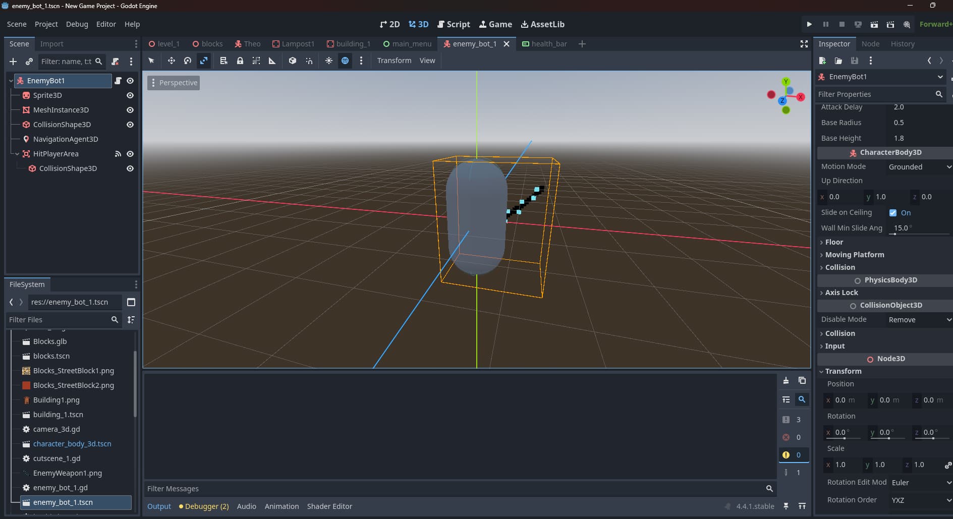Viewport: 953px width, 519px height.
Task: Toggle visibility of MeshInstance3D node
Action: coord(130,110)
